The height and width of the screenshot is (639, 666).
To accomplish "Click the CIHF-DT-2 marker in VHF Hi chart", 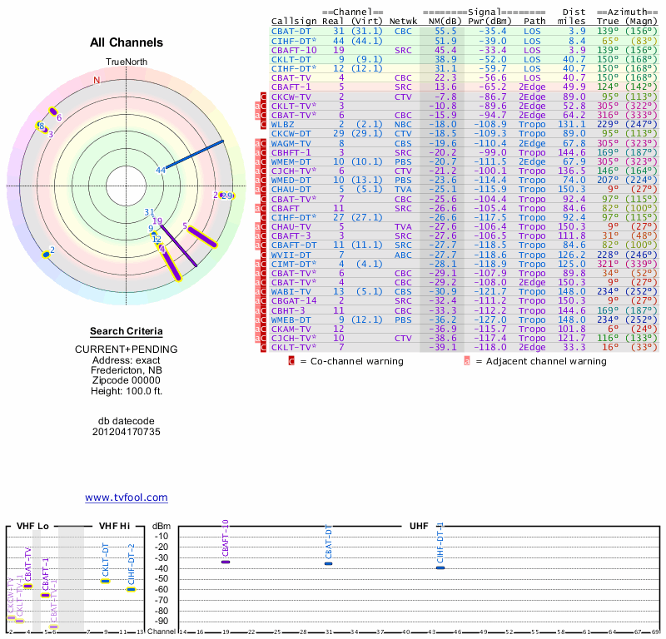I will click(132, 589).
